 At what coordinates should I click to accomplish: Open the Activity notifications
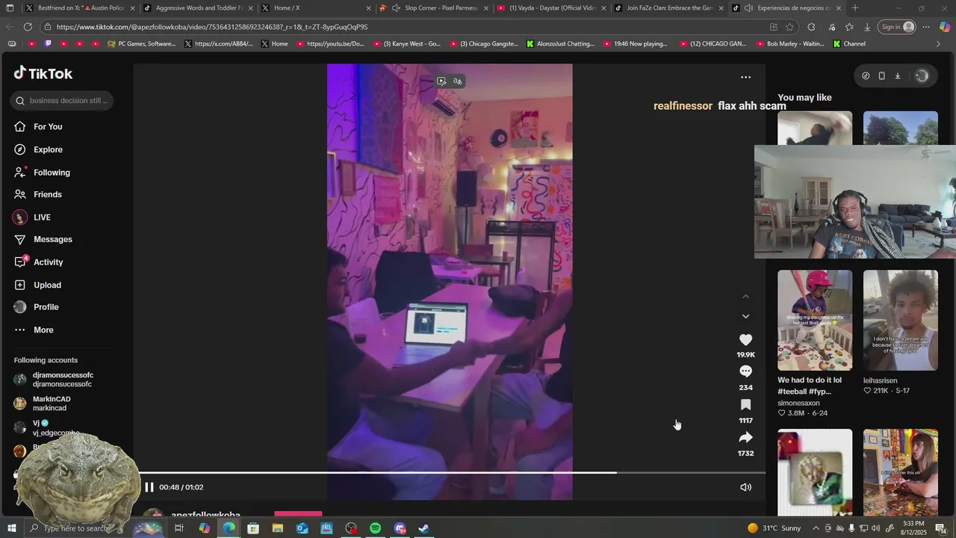48,262
